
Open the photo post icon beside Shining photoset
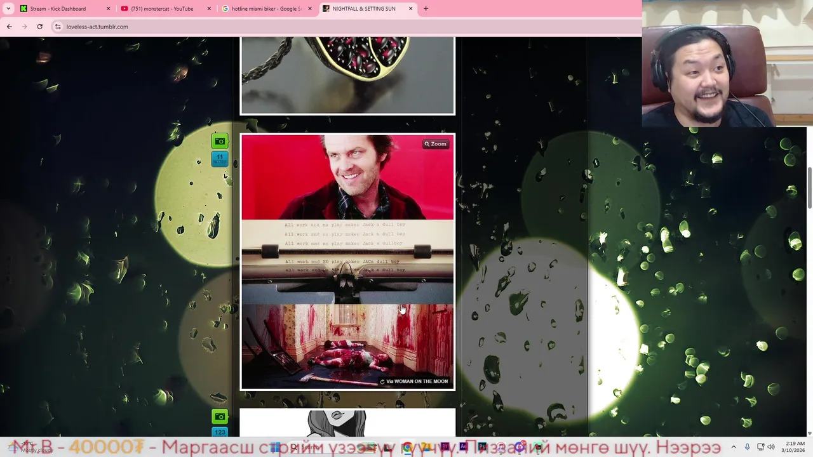(219, 142)
